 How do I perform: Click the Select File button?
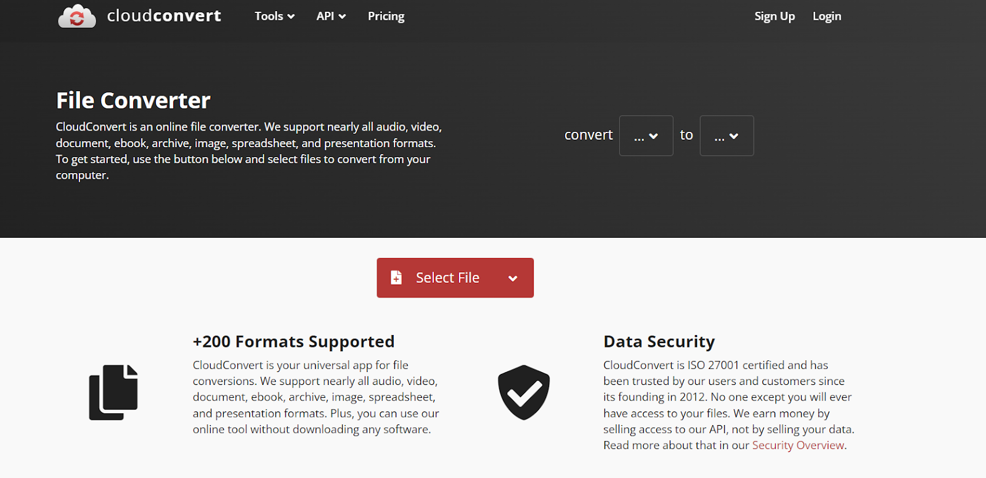click(455, 278)
